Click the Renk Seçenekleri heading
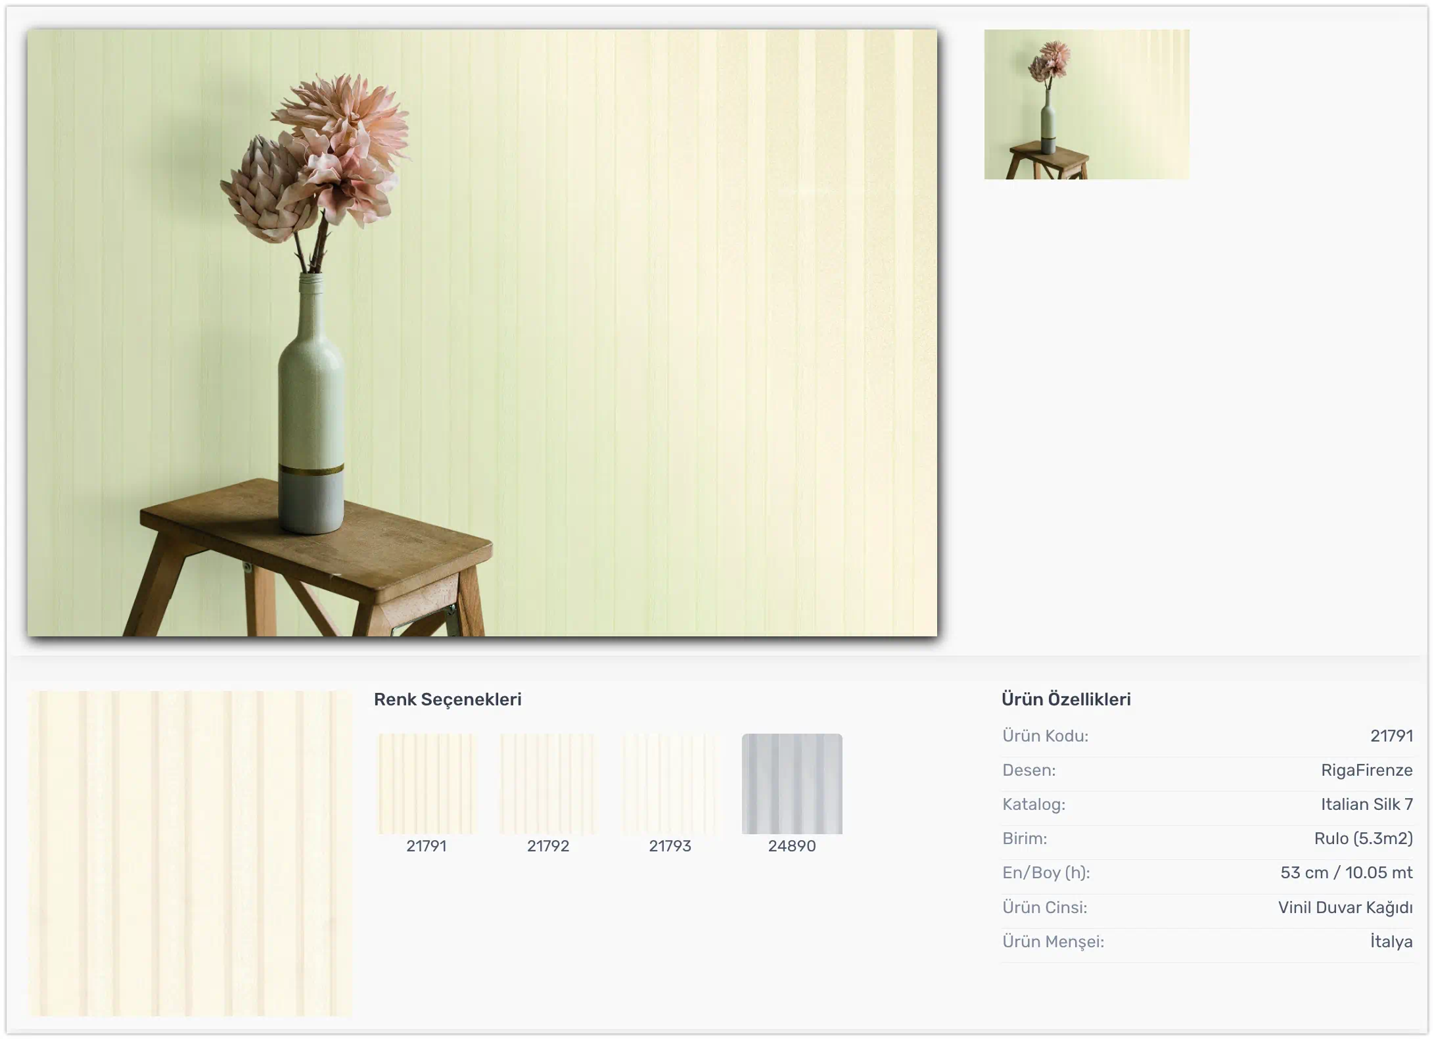Viewport: 1434px width, 1040px height. (x=448, y=699)
